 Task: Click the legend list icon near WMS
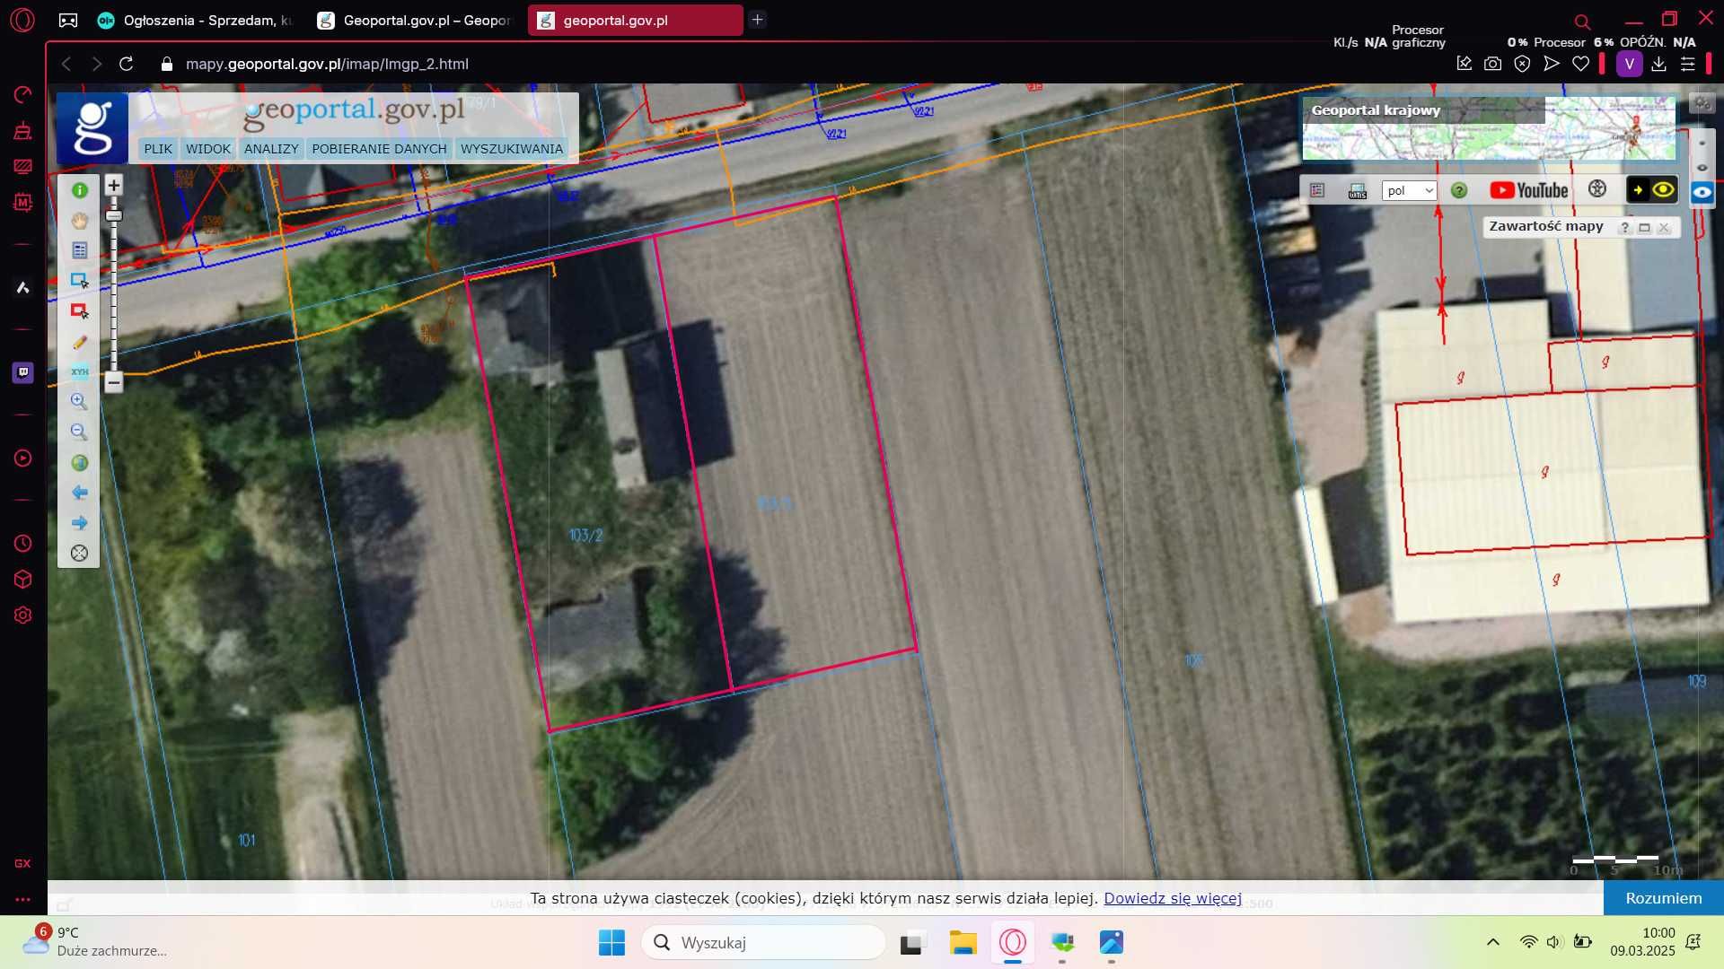(x=1317, y=190)
